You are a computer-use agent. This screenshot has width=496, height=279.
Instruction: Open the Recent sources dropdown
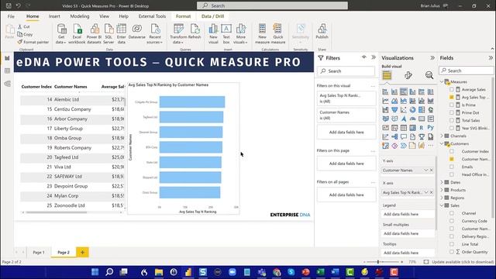tap(155, 33)
